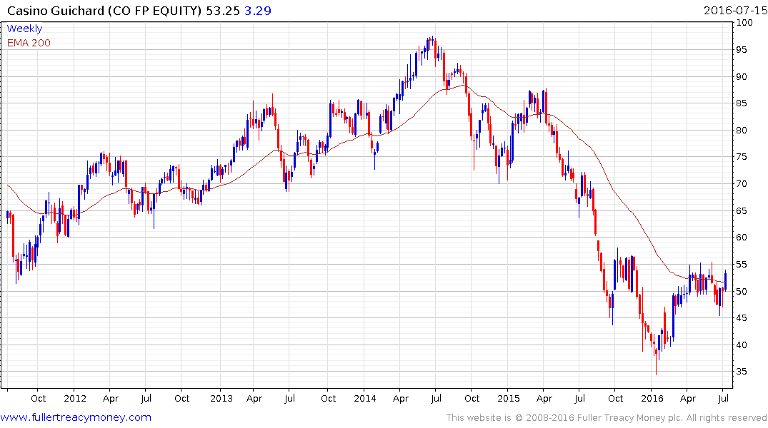Click the 2016 time axis label

(x=652, y=398)
